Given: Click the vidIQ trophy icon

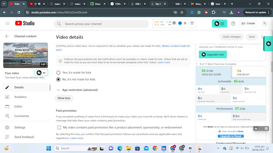Looking at the screenshot, I should 192,23.
